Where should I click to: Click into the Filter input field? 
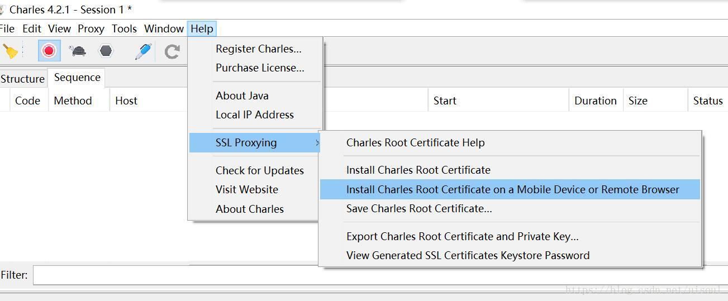click(380, 275)
